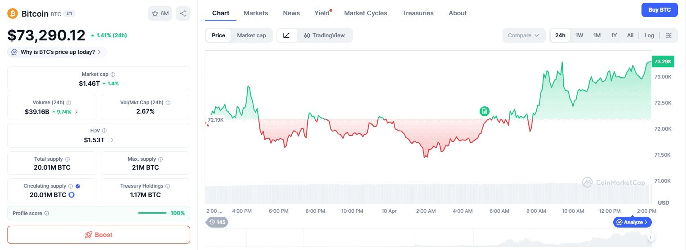
Task: Click Market cap info icon
Action: coord(113,75)
